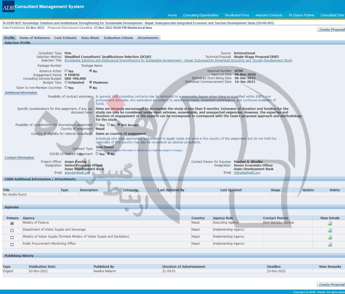Click Title column header in attachments

(x=6, y=190)
